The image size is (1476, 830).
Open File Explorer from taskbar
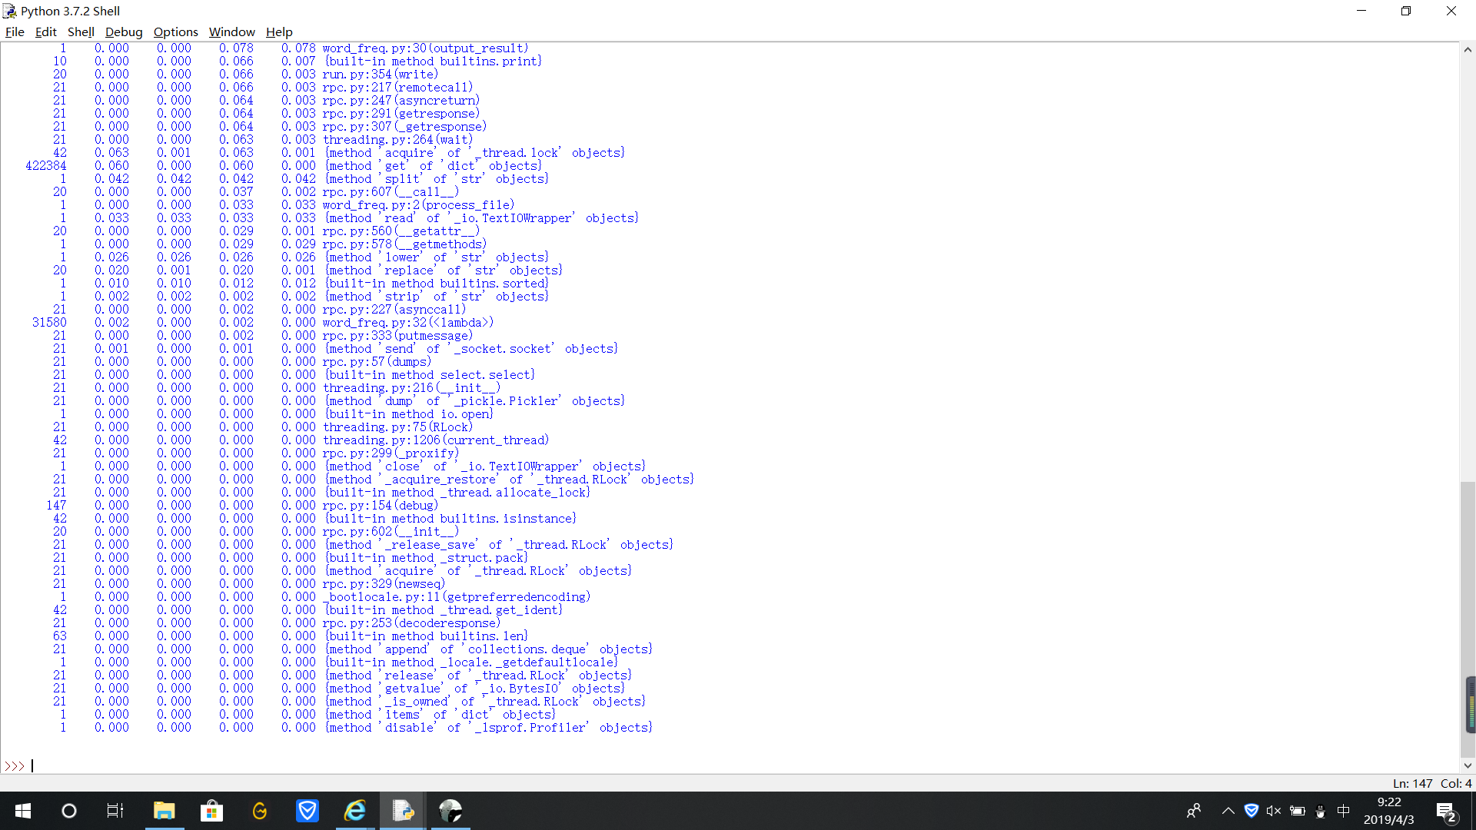[164, 811]
